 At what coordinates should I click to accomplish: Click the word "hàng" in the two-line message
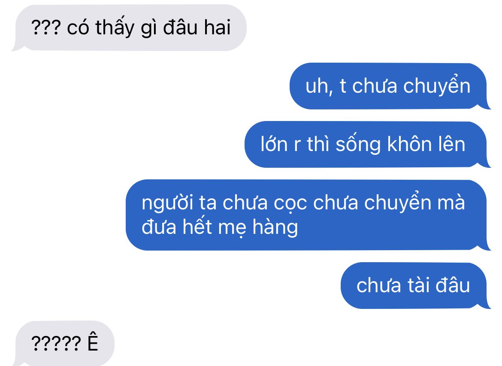275,227
